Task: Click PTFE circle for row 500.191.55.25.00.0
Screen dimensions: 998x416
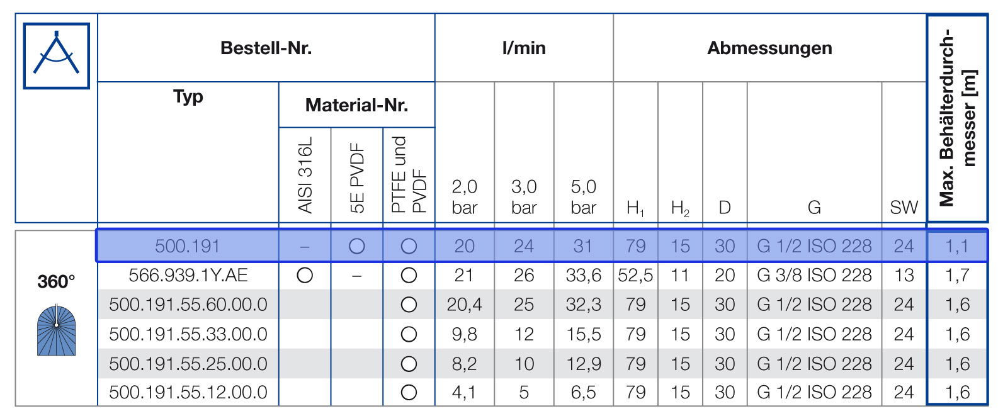Action: coord(409,364)
